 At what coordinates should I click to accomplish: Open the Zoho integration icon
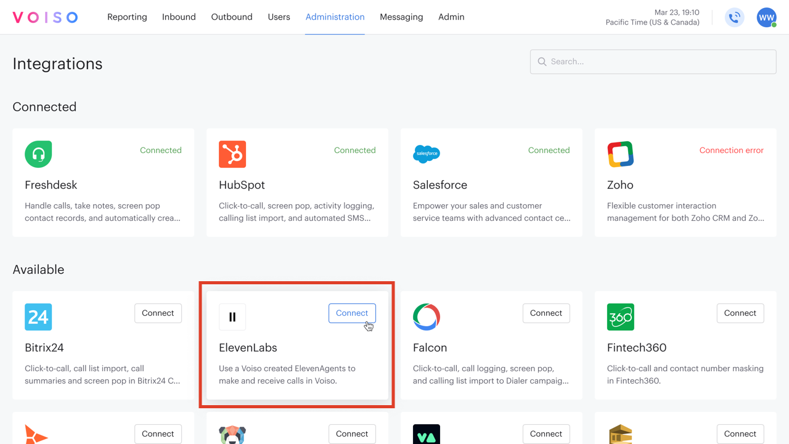(621, 154)
